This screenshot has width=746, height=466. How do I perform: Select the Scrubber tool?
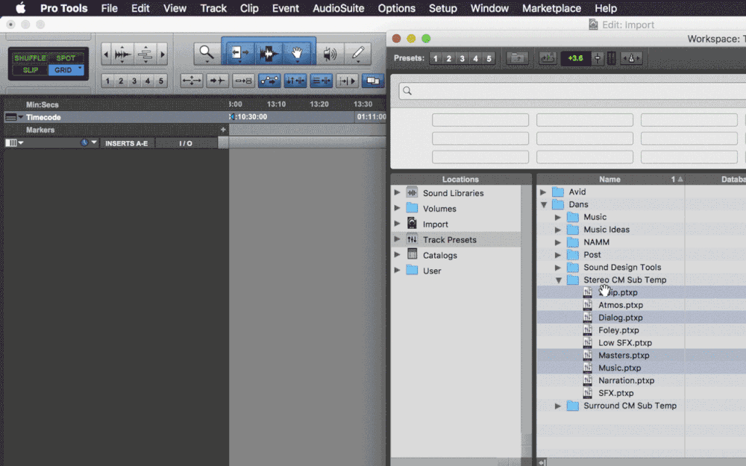330,54
